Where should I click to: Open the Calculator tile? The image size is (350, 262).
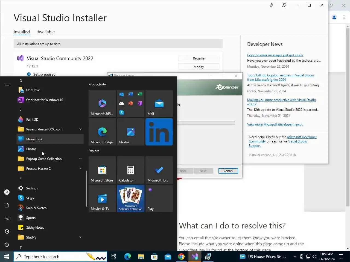click(131, 170)
